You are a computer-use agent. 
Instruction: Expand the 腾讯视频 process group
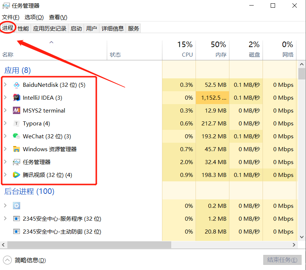point(6,175)
